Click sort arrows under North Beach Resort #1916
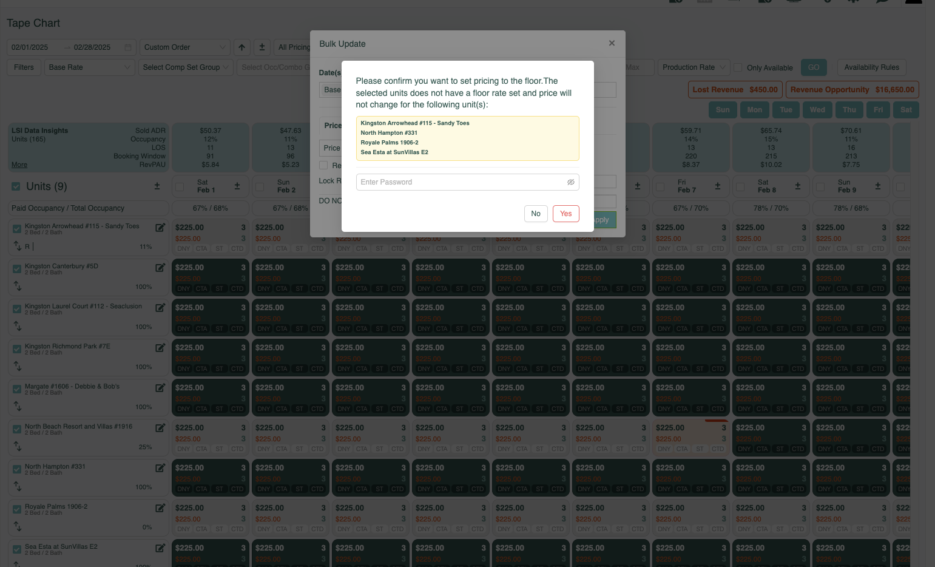 [x=18, y=446]
